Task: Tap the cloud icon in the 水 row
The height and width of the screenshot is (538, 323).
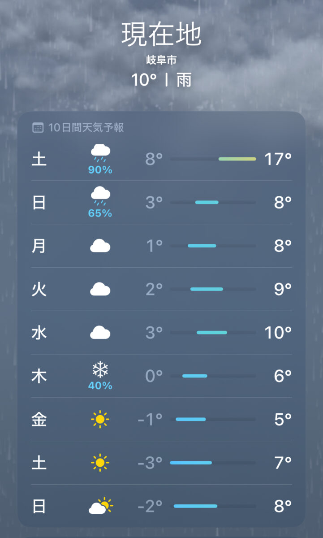Action: click(x=100, y=333)
